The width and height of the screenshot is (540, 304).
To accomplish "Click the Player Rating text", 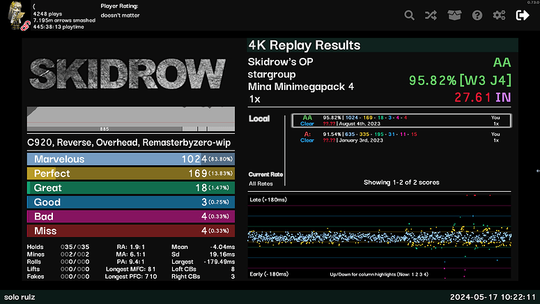I will click(120, 6).
